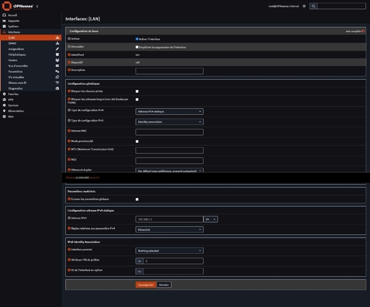Image resolution: width=370 pixels, height=307 pixels.
Task: Open the Type de configuration IPv4 dropdown
Action: tap(169, 112)
